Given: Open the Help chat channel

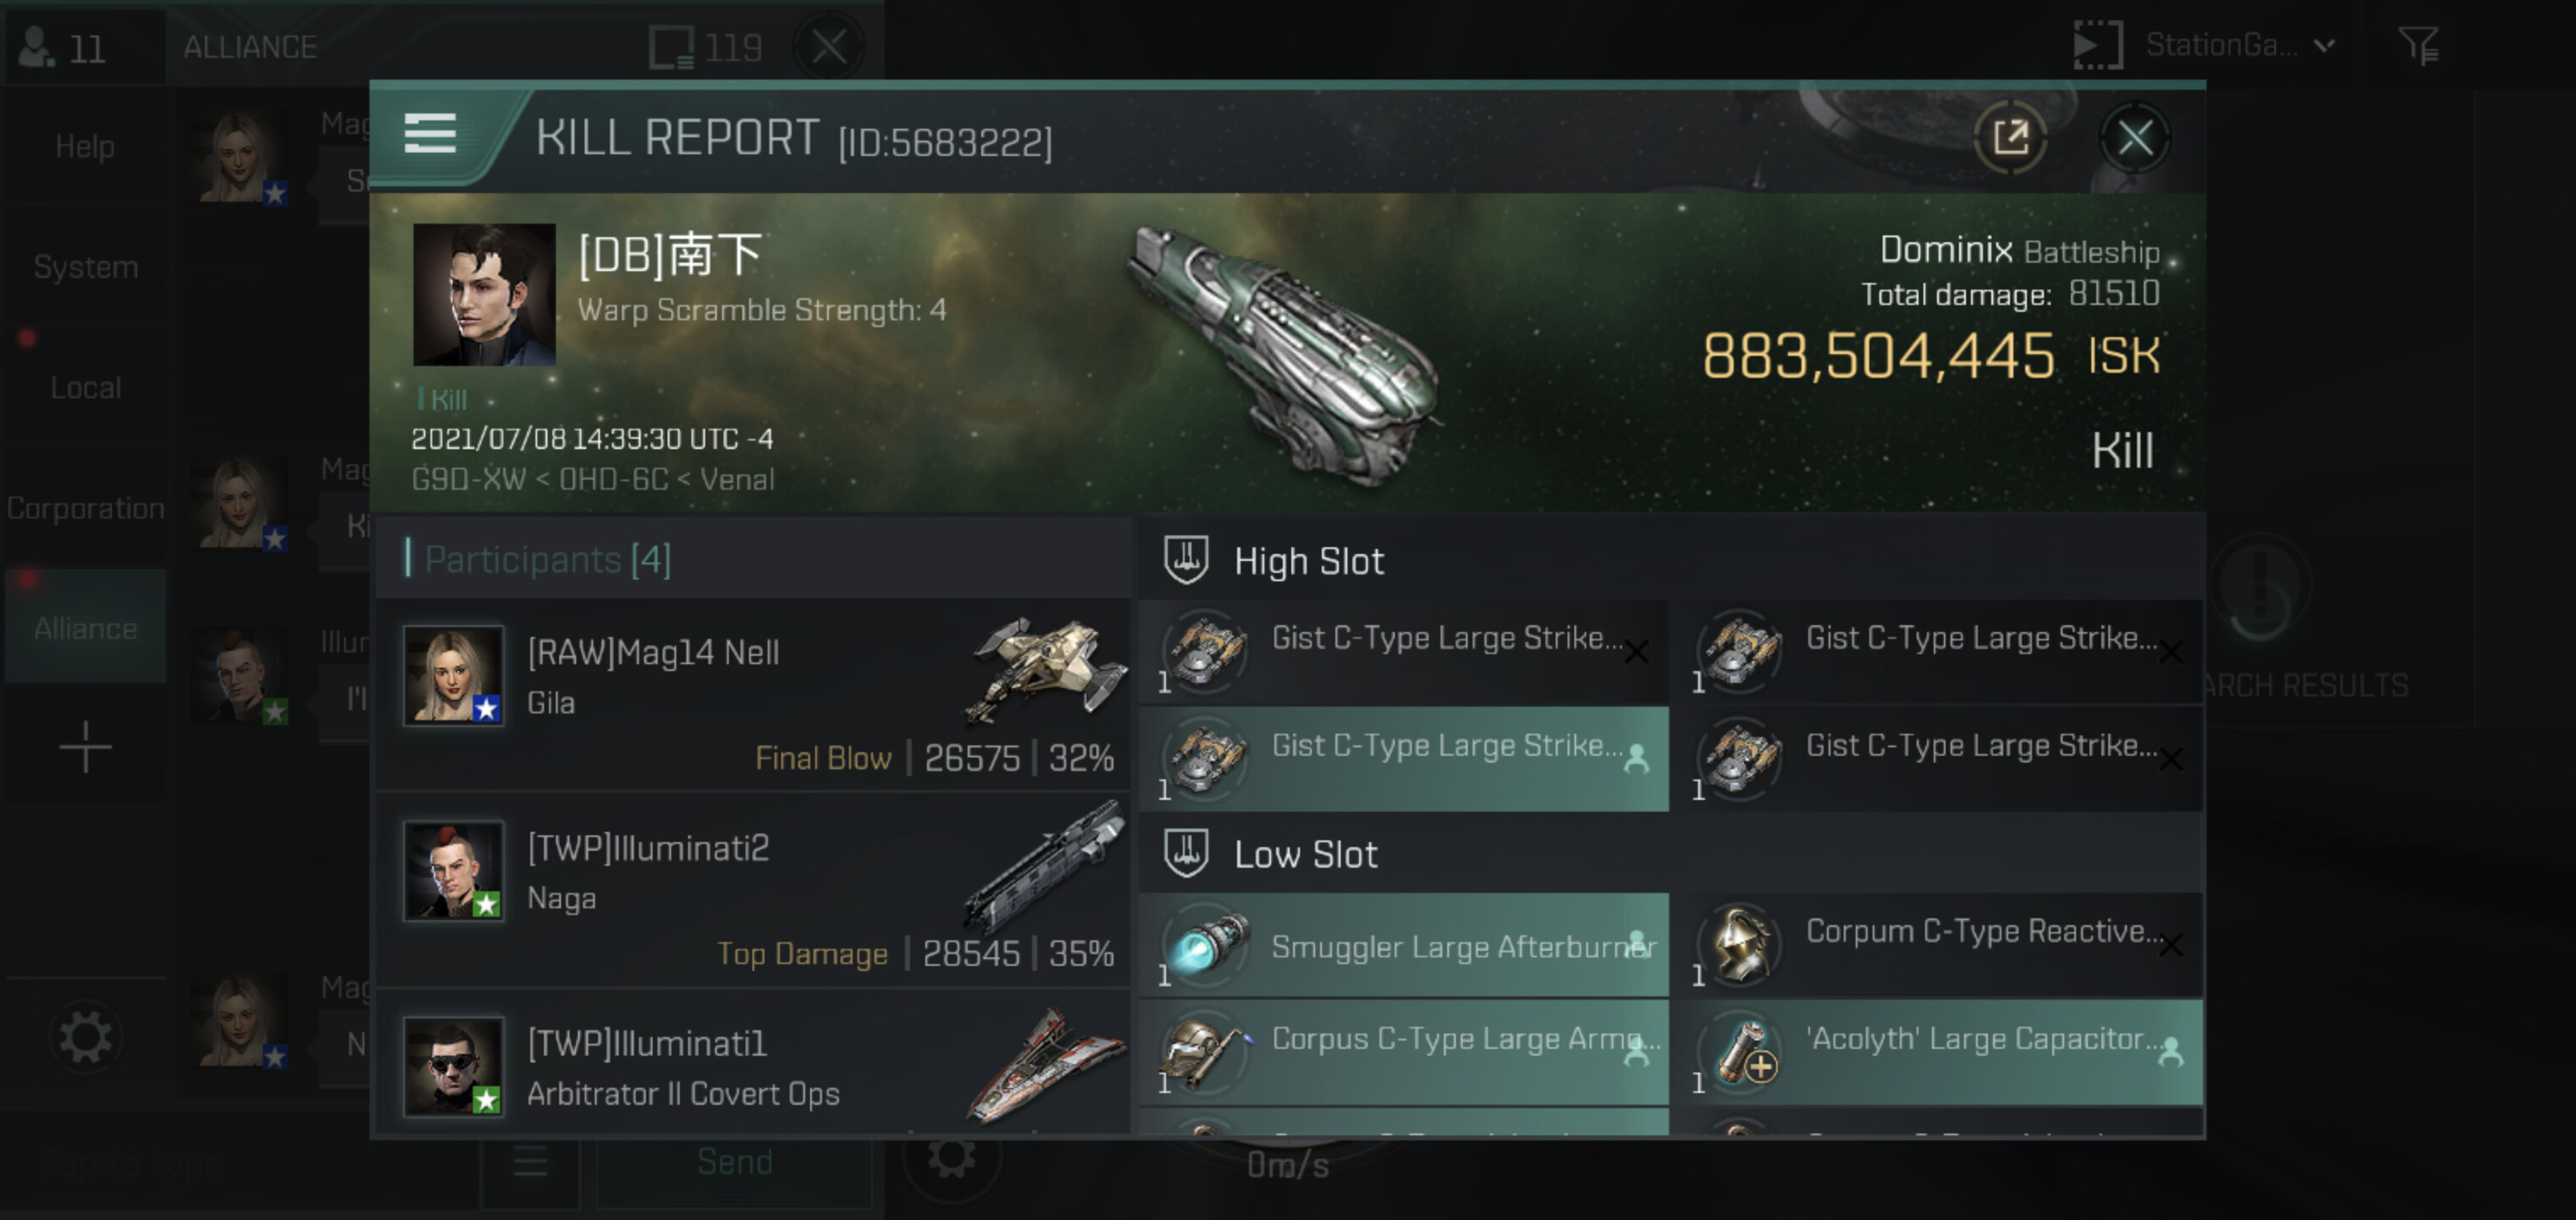Looking at the screenshot, I should pos(85,147).
